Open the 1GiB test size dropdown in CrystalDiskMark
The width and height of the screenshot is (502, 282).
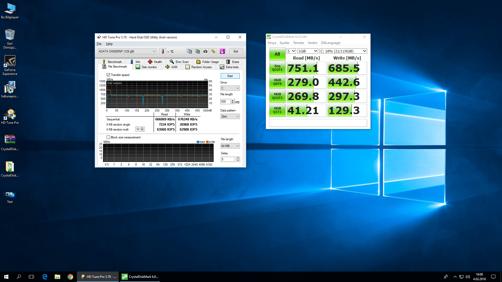(x=308, y=51)
